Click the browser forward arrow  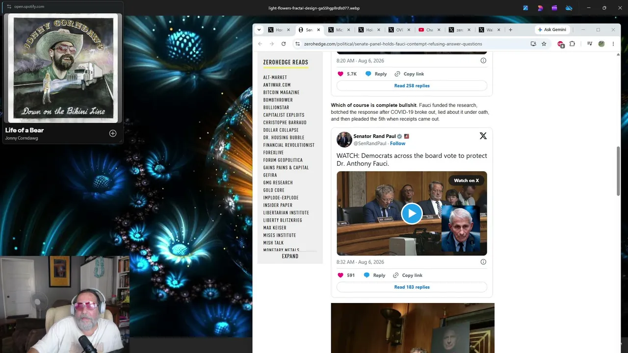272,44
